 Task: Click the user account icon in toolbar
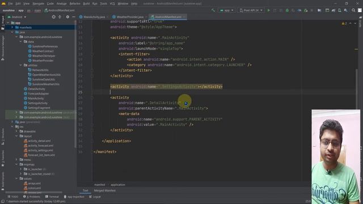360,10
